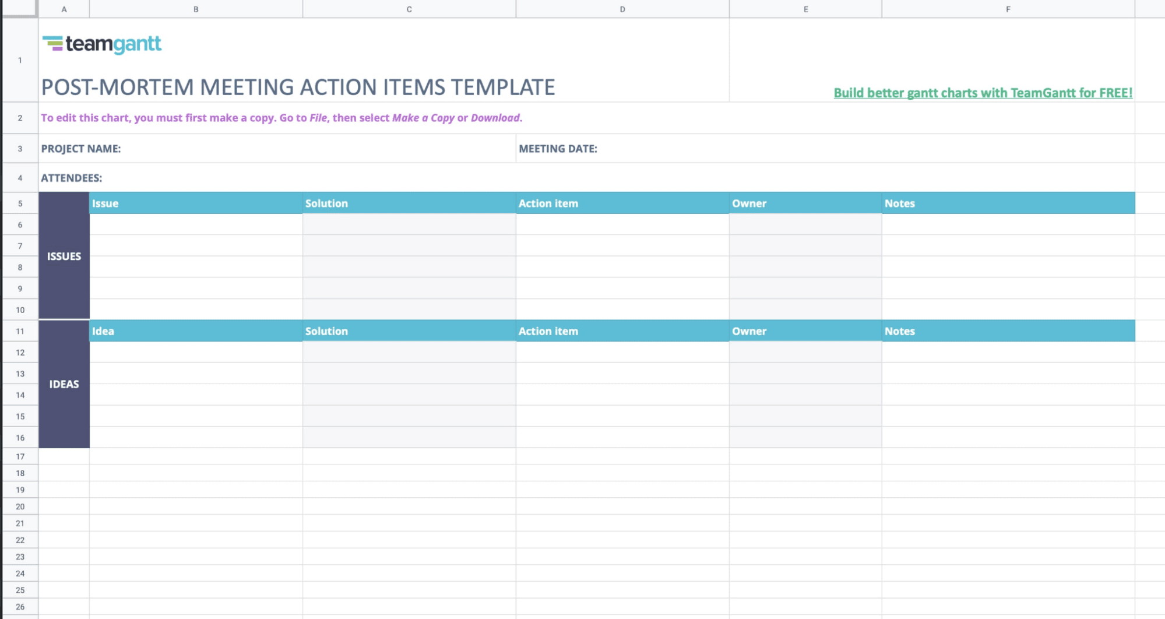Click the PROJECT NAME cell
The width and height of the screenshot is (1165, 619).
click(x=81, y=149)
